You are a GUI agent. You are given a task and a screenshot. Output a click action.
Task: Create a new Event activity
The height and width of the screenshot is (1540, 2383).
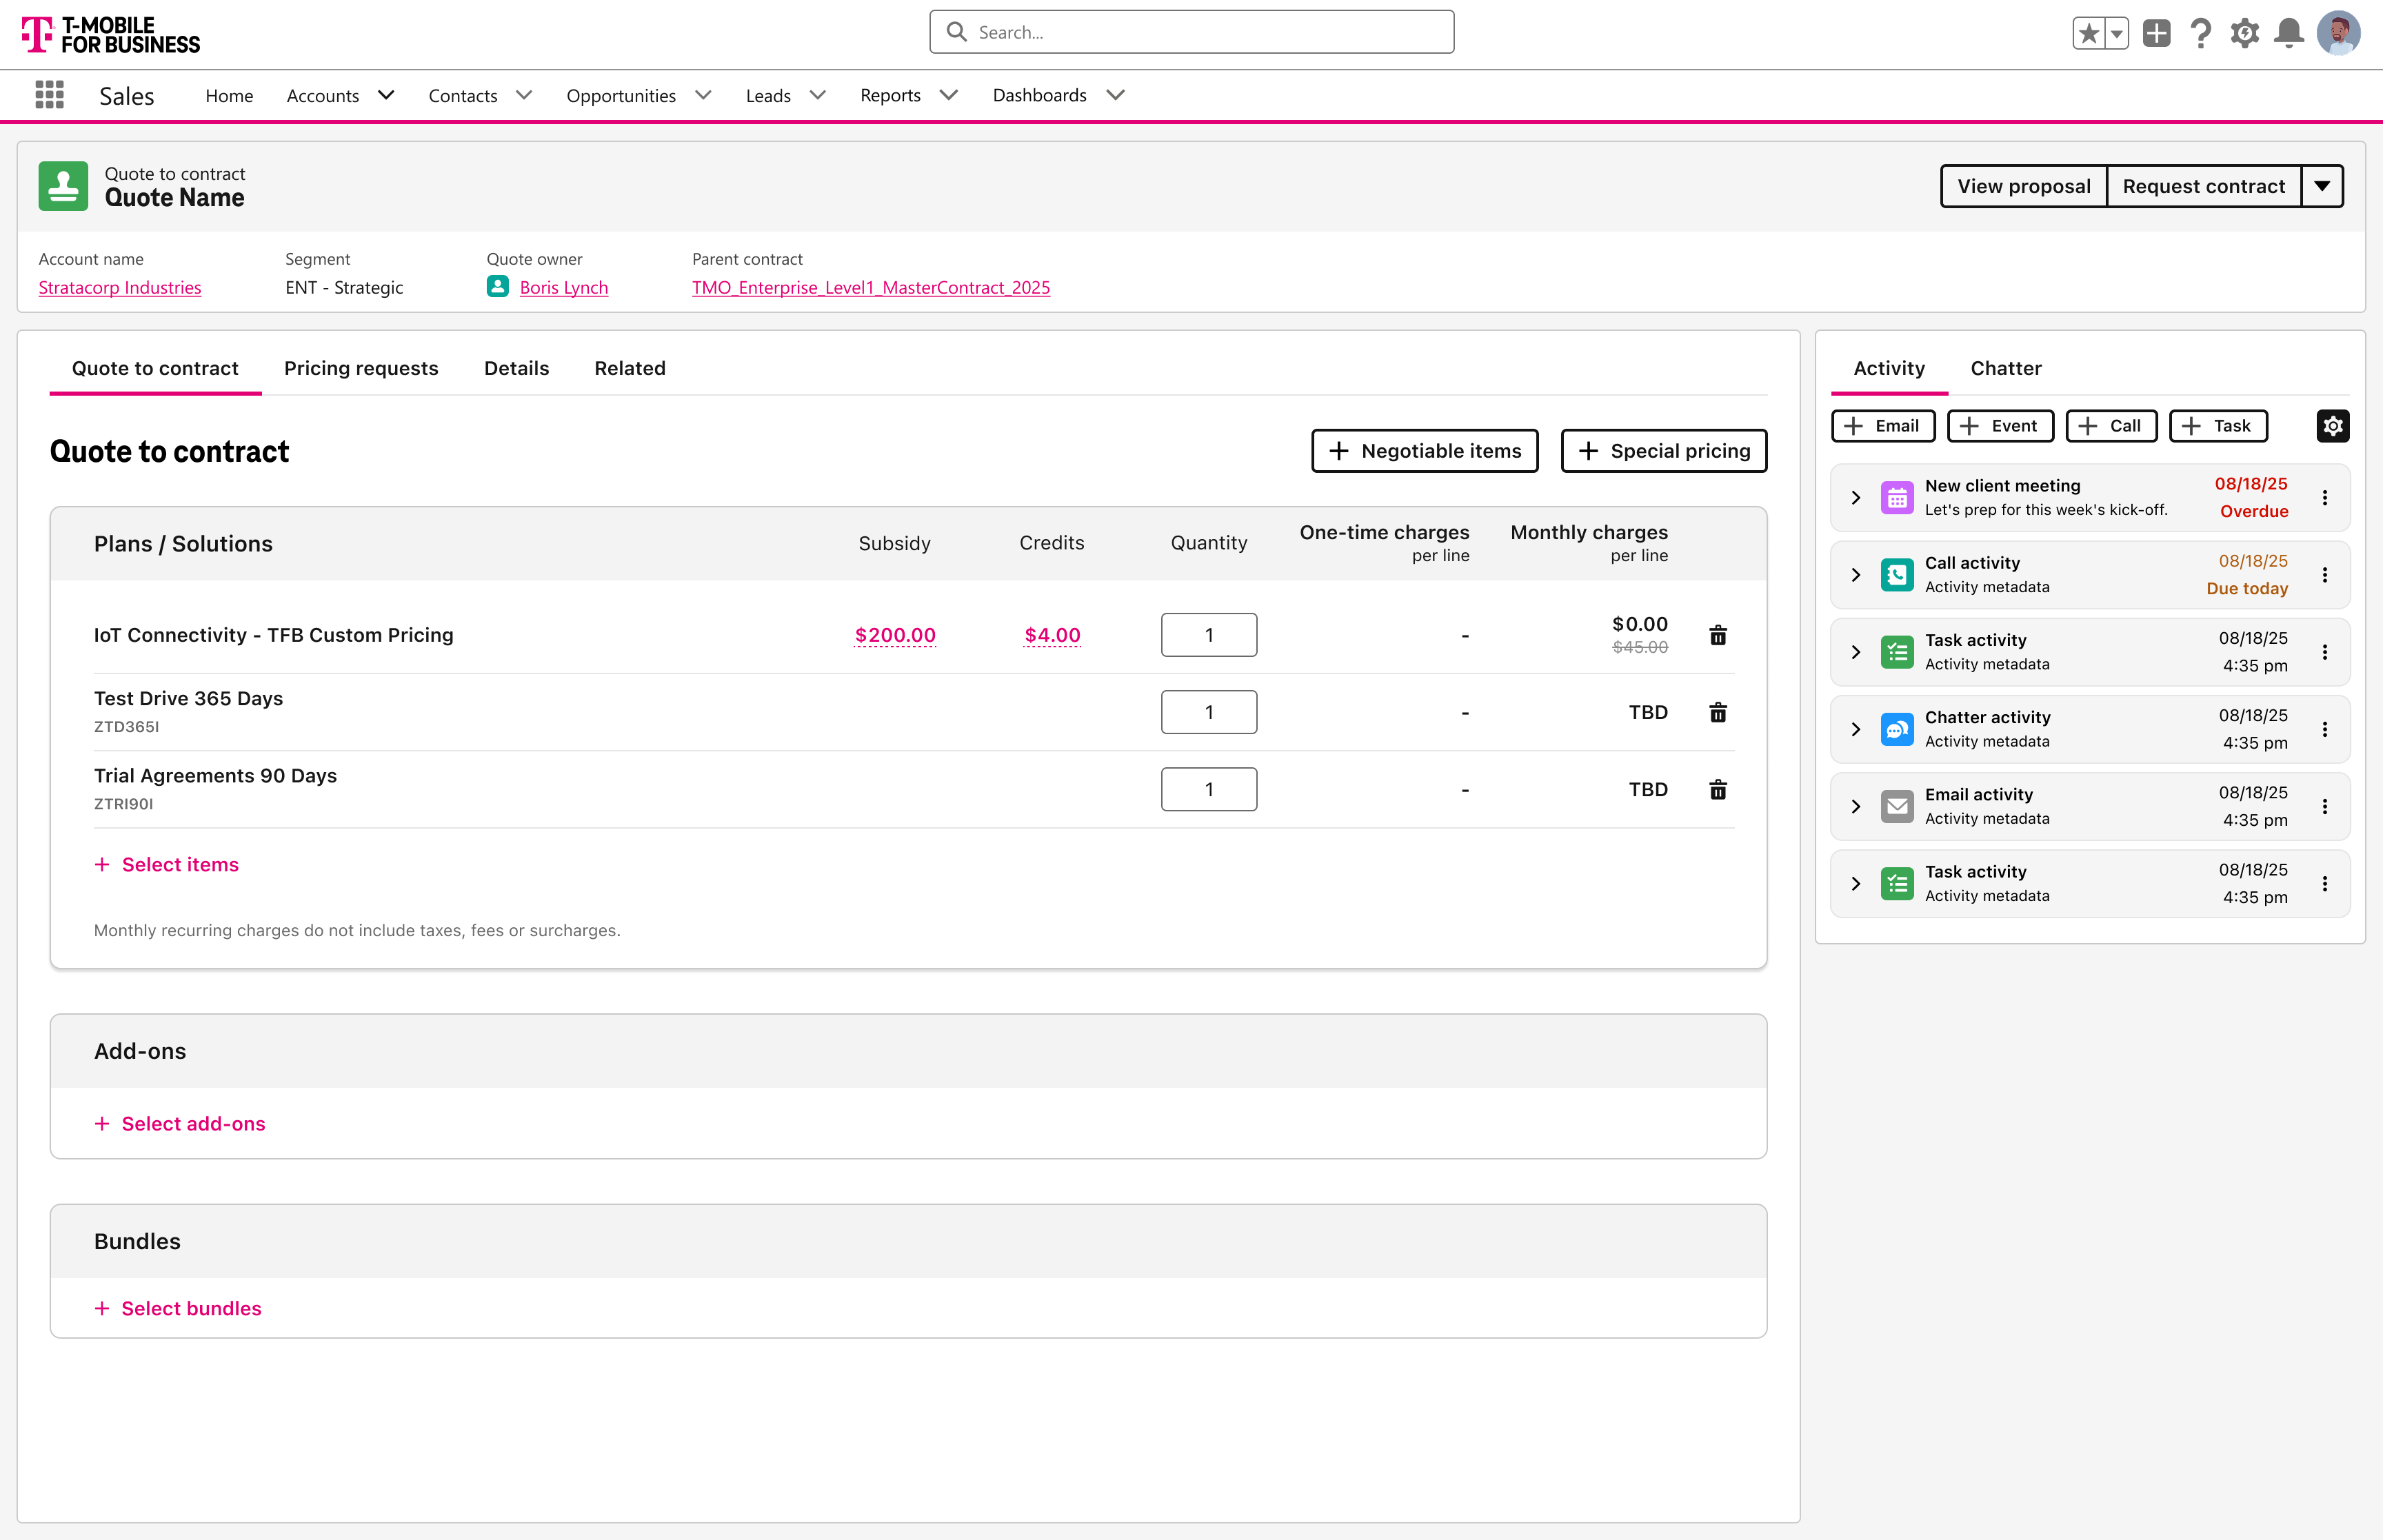pos(2000,426)
